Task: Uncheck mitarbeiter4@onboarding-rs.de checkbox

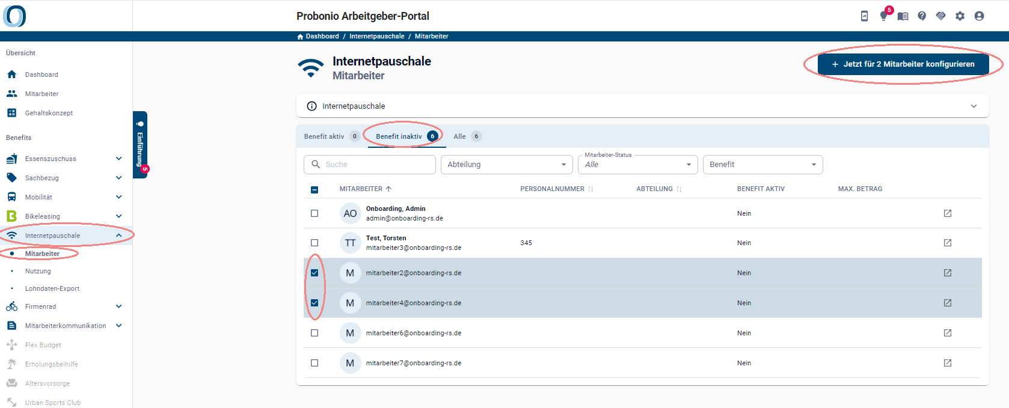Action: point(314,303)
